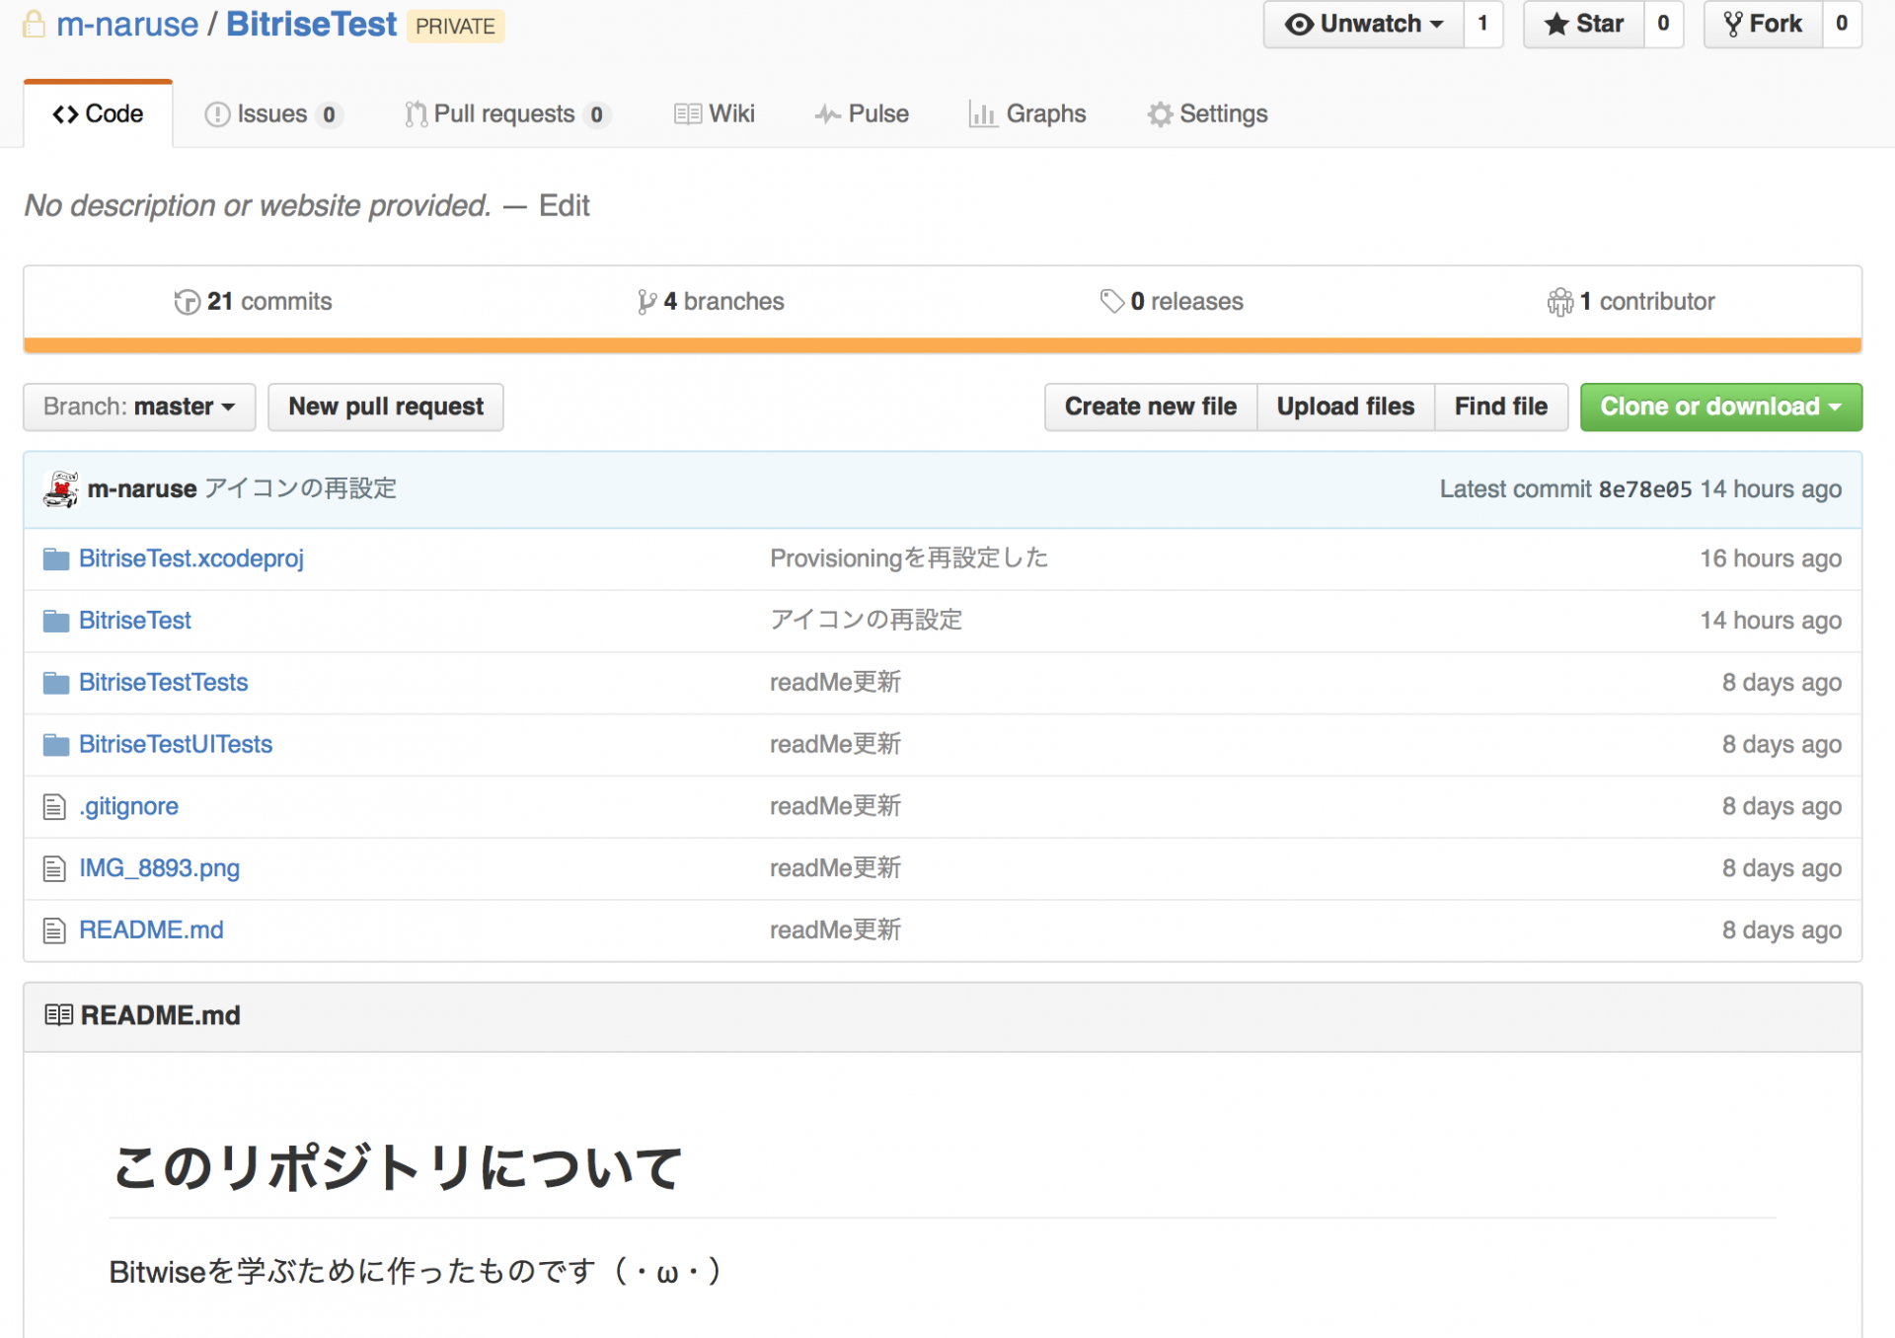Open the Settings tab

click(x=1207, y=114)
